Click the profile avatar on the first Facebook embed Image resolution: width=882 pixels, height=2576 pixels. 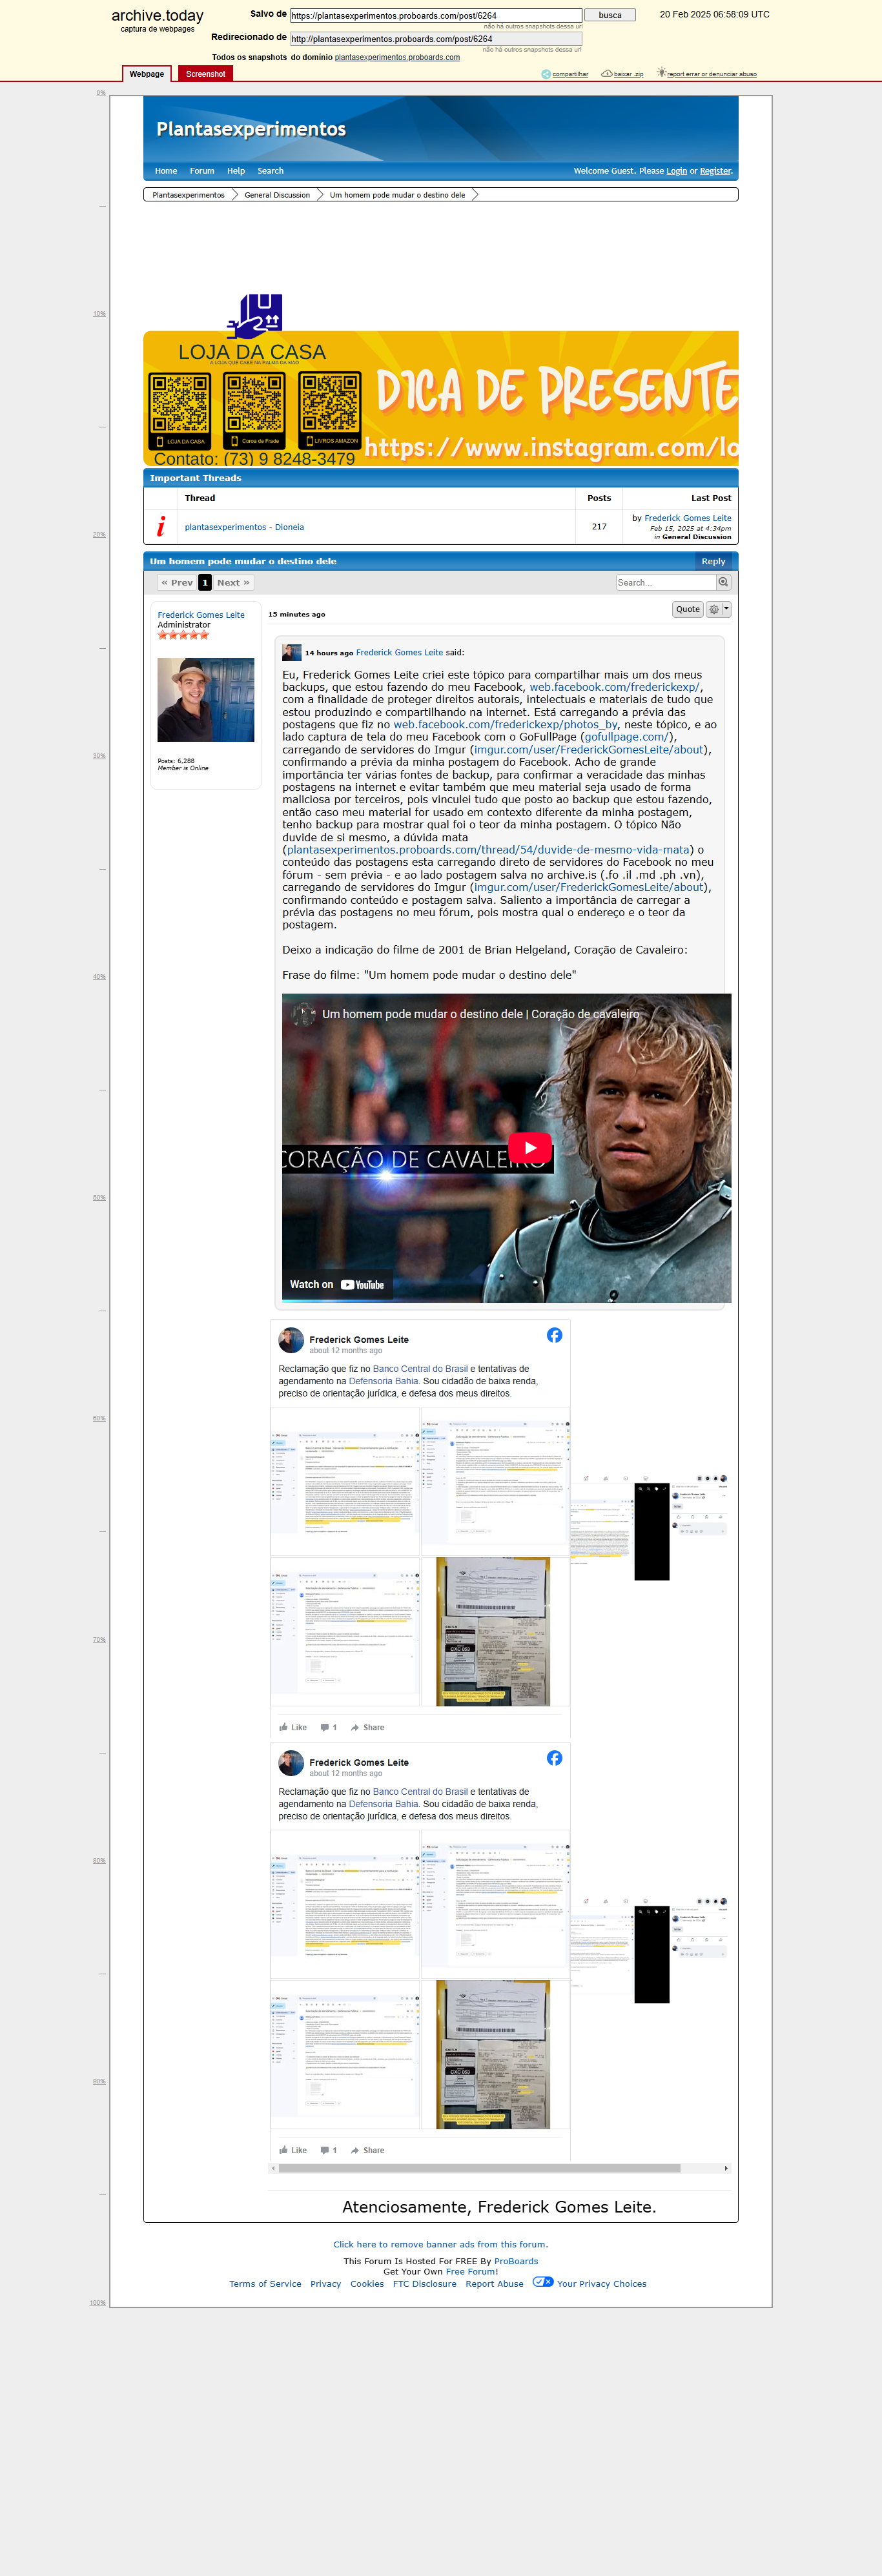(291, 1340)
